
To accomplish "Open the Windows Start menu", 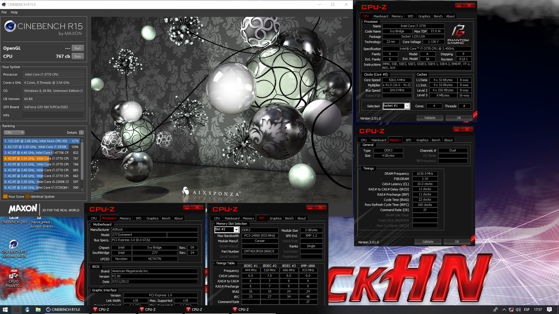I will (5, 310).
